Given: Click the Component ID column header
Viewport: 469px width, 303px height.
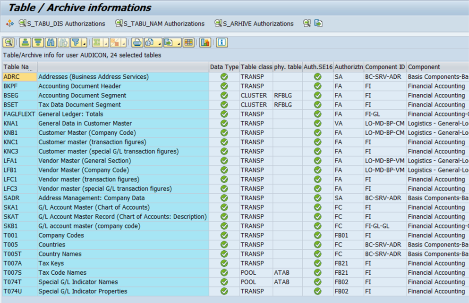Looking at the screenshot, I should (x=384, y=67).
